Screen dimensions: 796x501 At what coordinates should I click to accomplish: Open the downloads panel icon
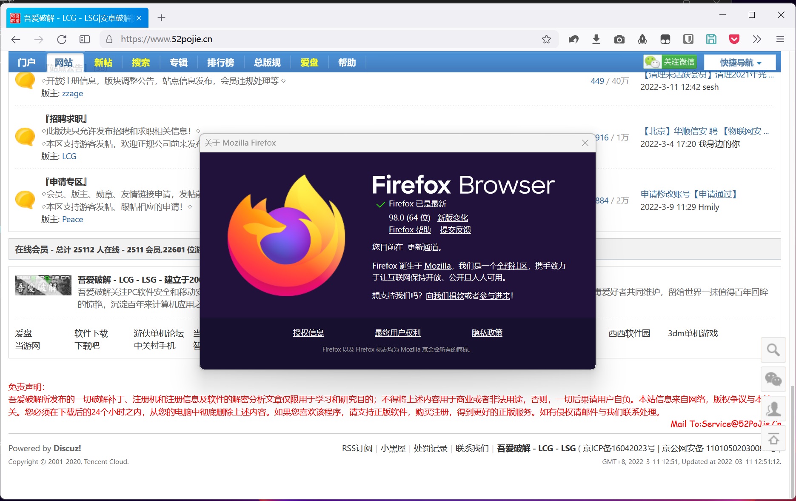[596, 39]
